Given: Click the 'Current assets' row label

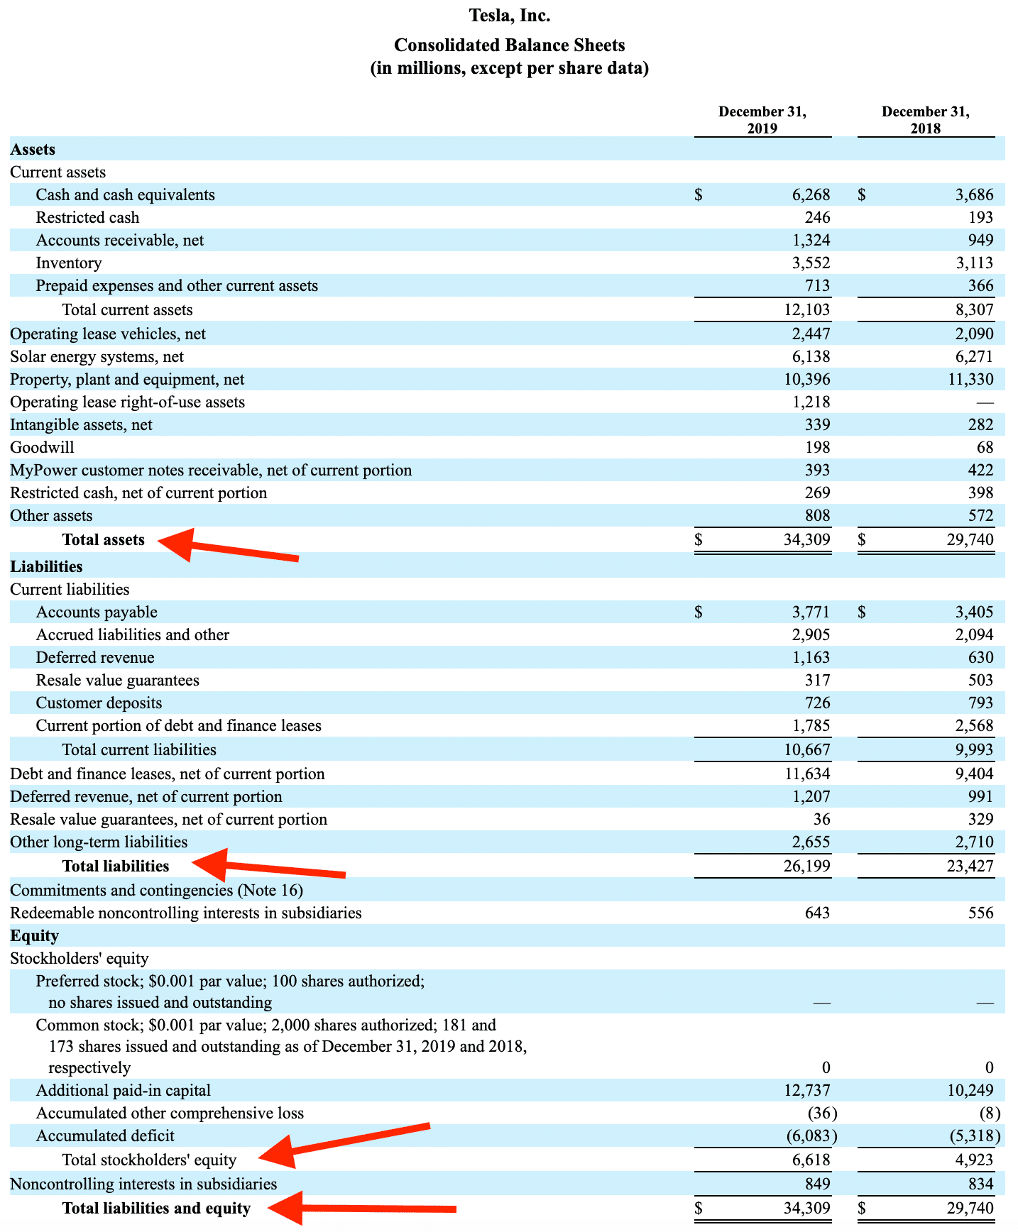Looking at the screenshot, I should point(58,172).
